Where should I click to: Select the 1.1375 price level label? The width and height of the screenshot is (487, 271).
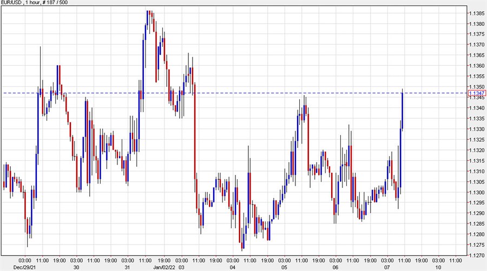[x=477, y=34]
